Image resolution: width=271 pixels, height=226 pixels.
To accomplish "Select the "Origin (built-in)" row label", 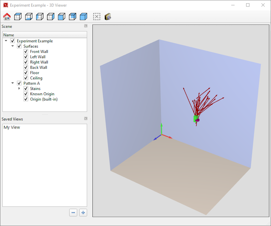I will 44,99.
